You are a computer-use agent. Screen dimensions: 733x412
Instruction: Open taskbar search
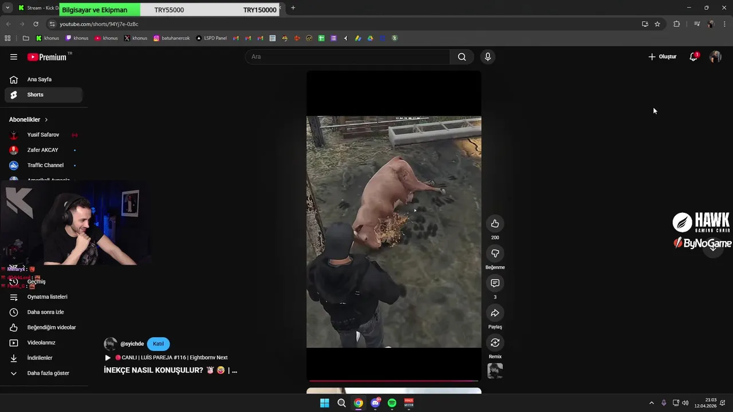[x=341, y=403]
